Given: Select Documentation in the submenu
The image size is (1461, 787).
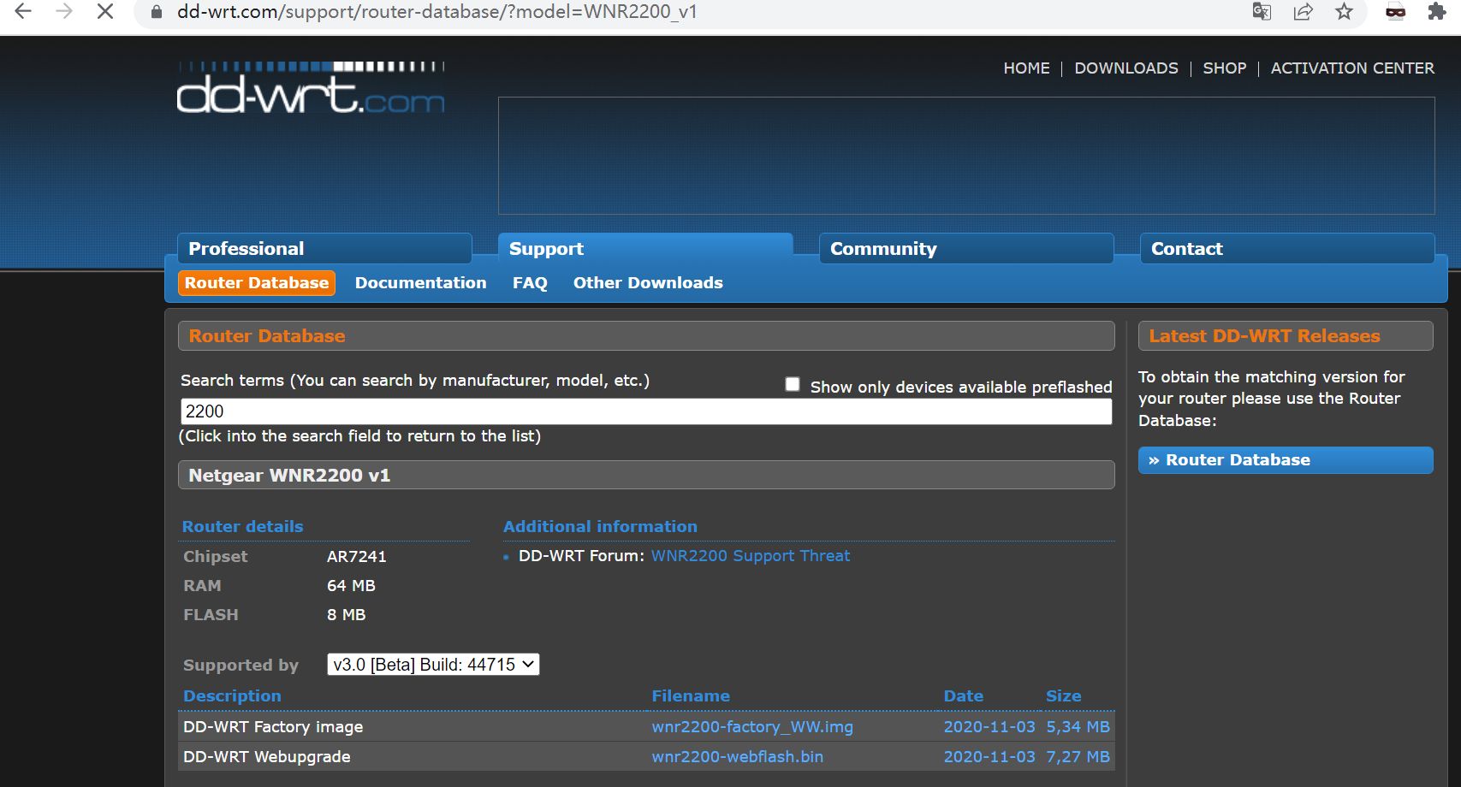Looking at the screenshot, I should tap(420, 283).
